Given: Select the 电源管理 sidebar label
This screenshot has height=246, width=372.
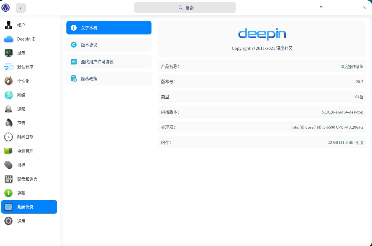Looking at the screenshot, I should (25, 151).
